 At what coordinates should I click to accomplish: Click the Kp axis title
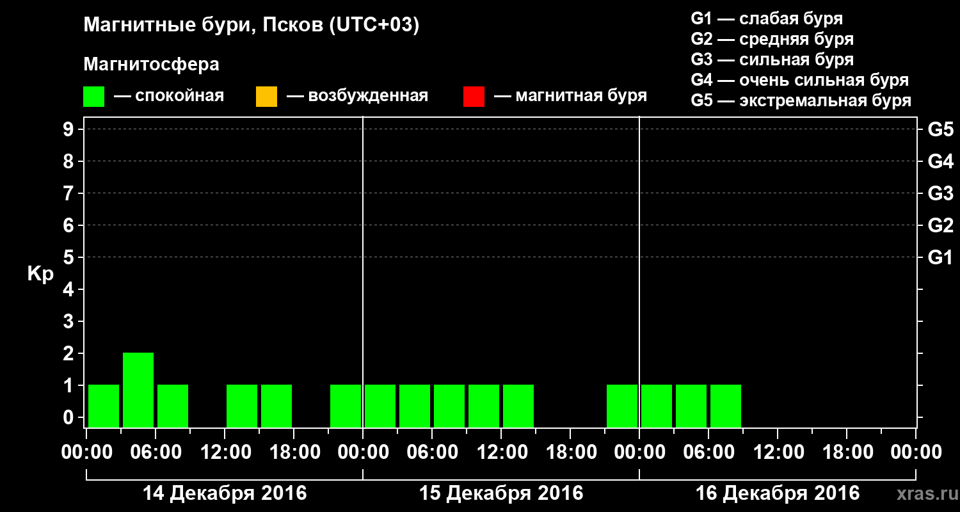pyautogui.click(x=40, y=273)
